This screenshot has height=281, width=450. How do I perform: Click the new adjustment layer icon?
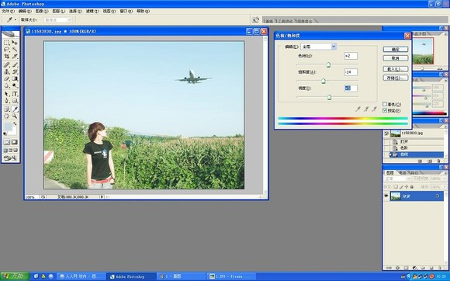point(414,268)
